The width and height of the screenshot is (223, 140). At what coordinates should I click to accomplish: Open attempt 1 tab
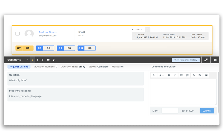148,30
